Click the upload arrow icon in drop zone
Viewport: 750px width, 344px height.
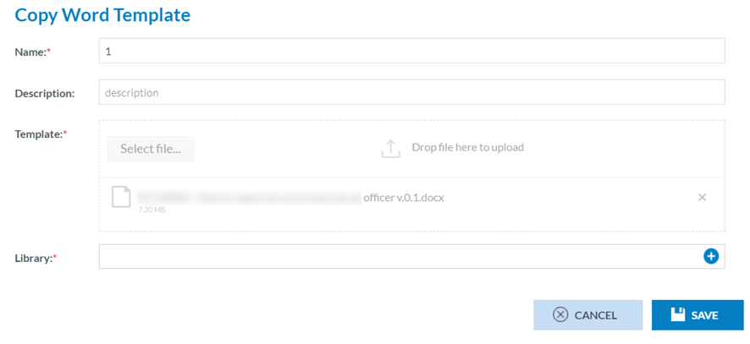click(389, 149)
